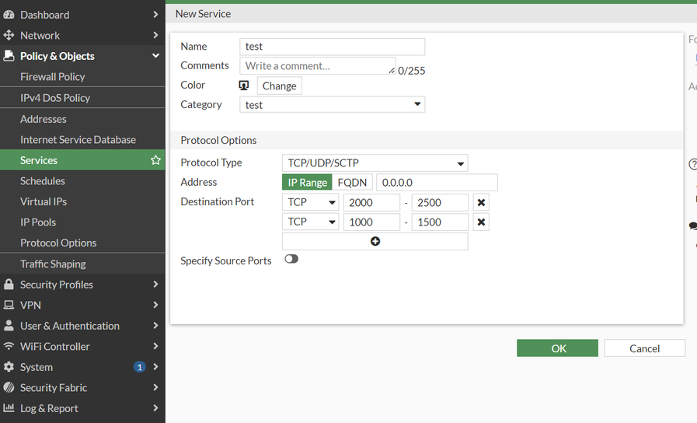
Task: Add another destination port row
Action: point(375,242)
